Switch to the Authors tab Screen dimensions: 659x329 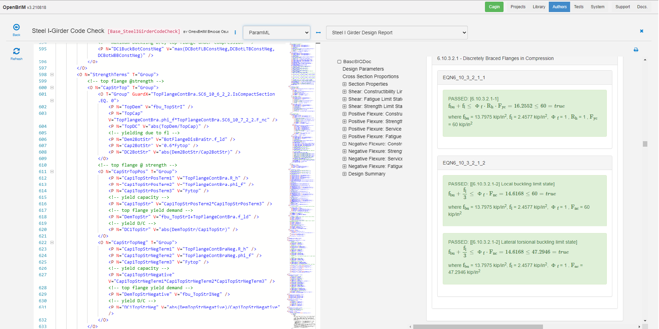click(x=559, y=7)
